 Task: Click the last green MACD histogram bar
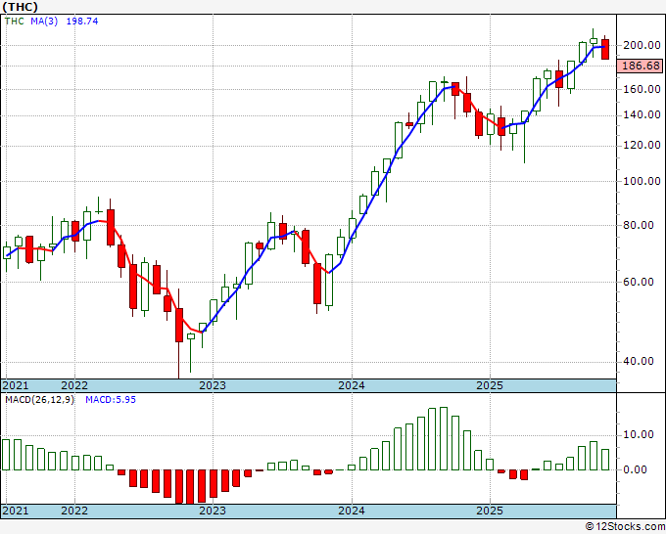click(x=605, y=460)
